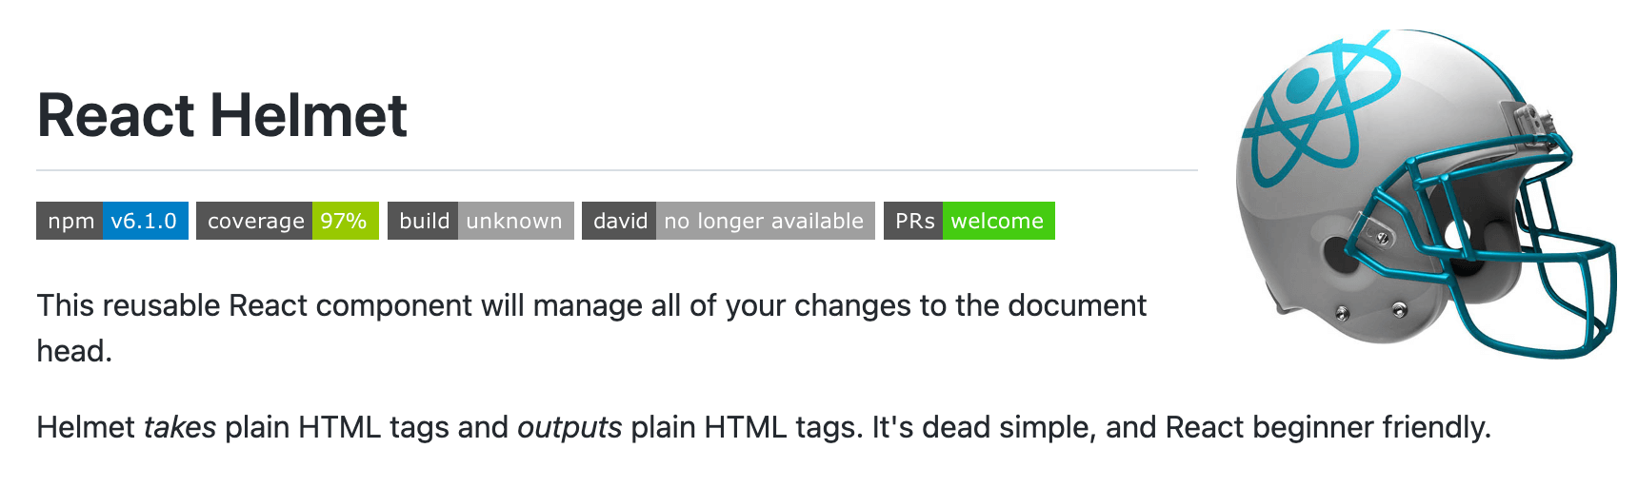1638x487 pixels.
Task: Click the dark david label
Action: [x=619, y=221]
